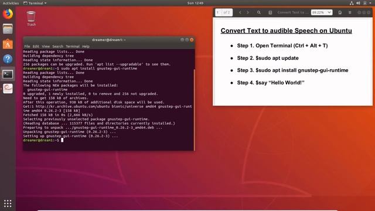Image resolution: width=375 pixels, height=211 pixels.
Task: Toggle the side pane in document viewer
Action: (270, 12)
